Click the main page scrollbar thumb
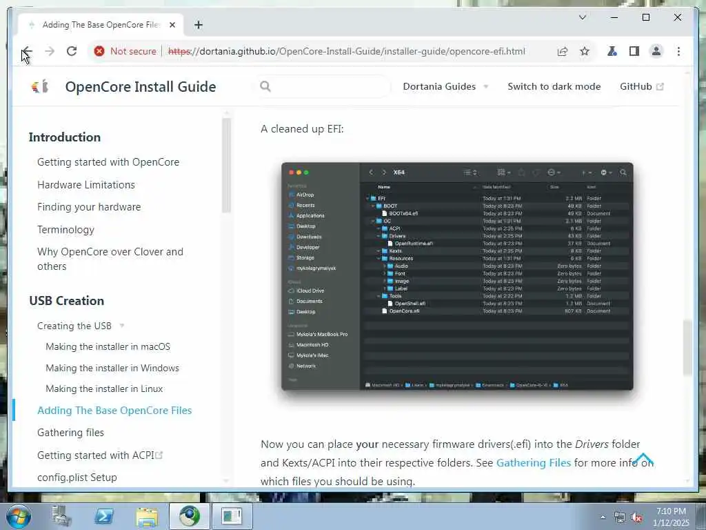Viewport: 706px width, 530px height. [x=687, y=347]
